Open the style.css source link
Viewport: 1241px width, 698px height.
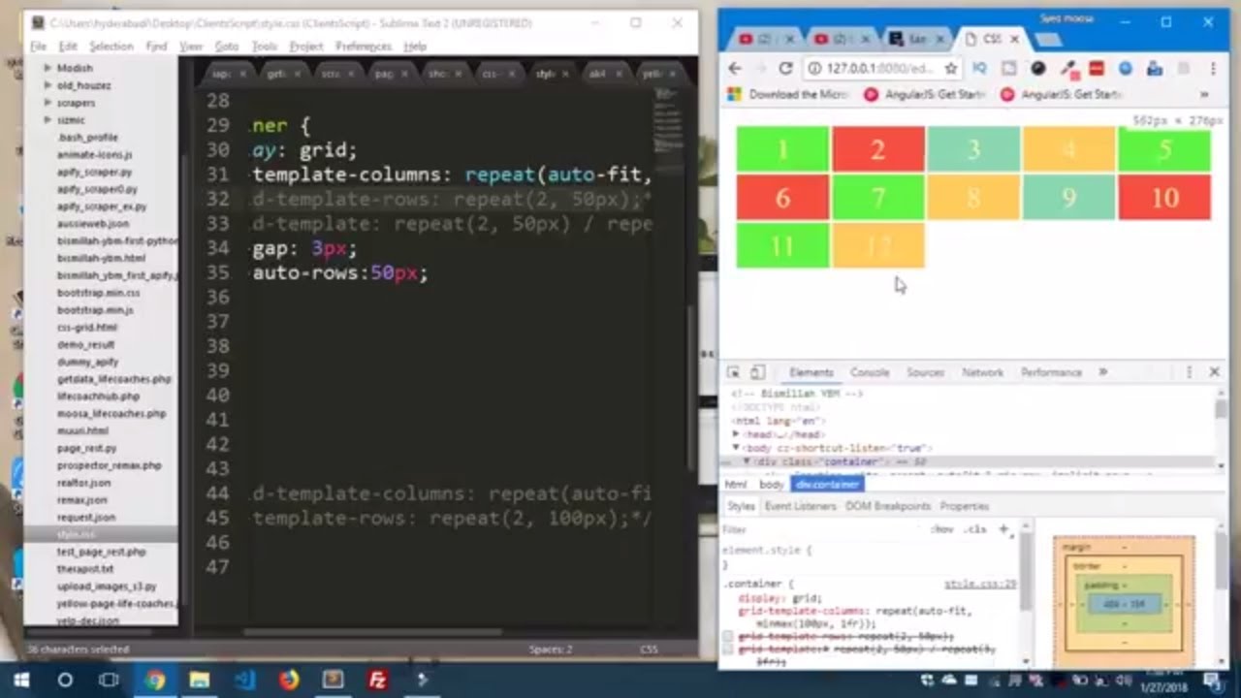tap(980, 585)
